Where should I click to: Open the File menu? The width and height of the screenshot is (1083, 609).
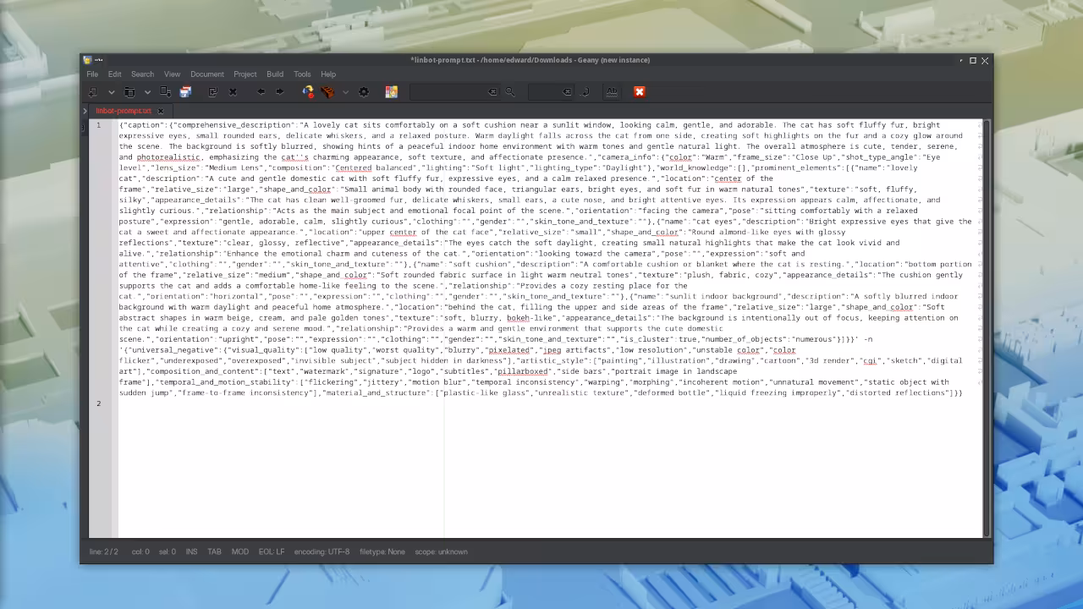(92, 74)
